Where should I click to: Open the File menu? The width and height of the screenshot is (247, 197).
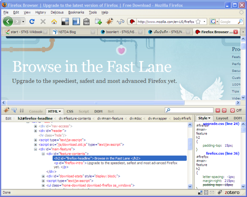(6, 12)
